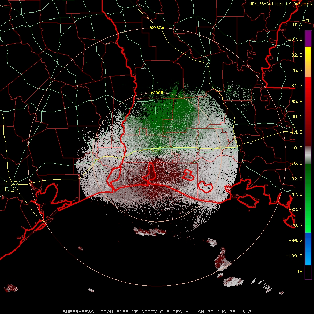The height and width of the screenshot is (314, 314).
Task: Click the -0.9 velocity scale value
Action: (297, 148)
